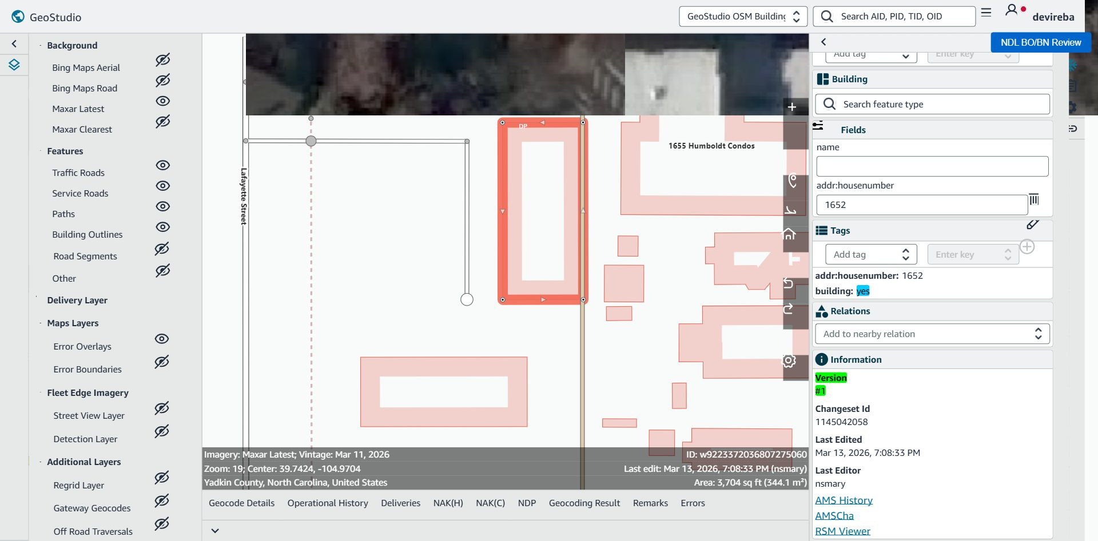
Task: Click the NDL BO/BN Review button
Action: click(1041, 42)
